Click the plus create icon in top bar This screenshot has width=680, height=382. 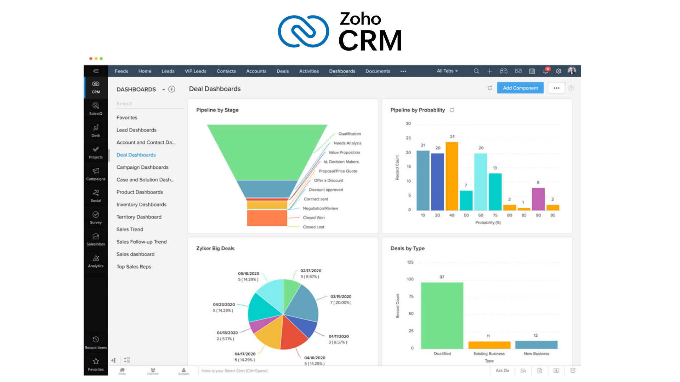point(489,71)
